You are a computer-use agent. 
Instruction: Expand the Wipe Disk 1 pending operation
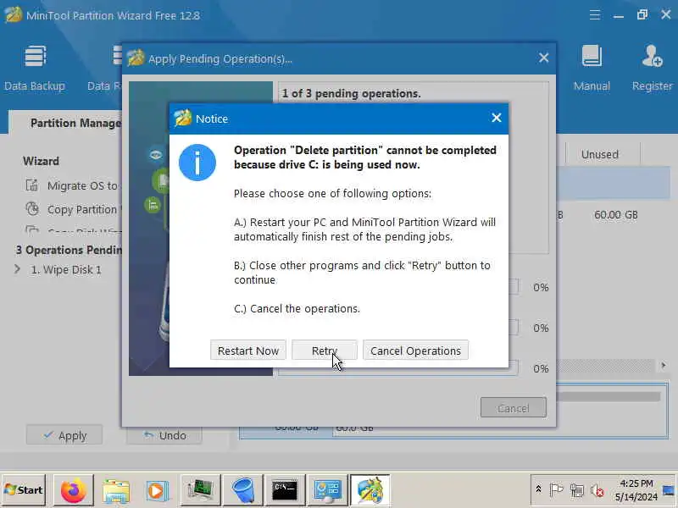(x=17, y=269)
